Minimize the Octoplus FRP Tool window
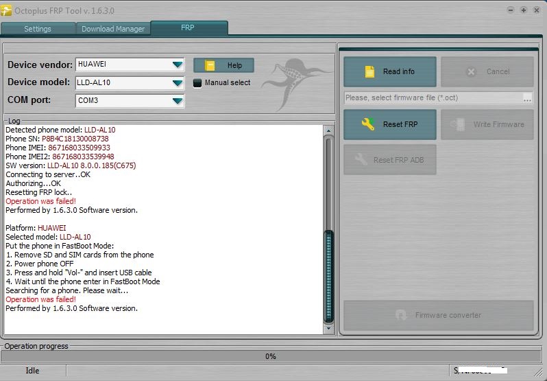547x381 pixels. pyautogui.click(x=511, y=10)
